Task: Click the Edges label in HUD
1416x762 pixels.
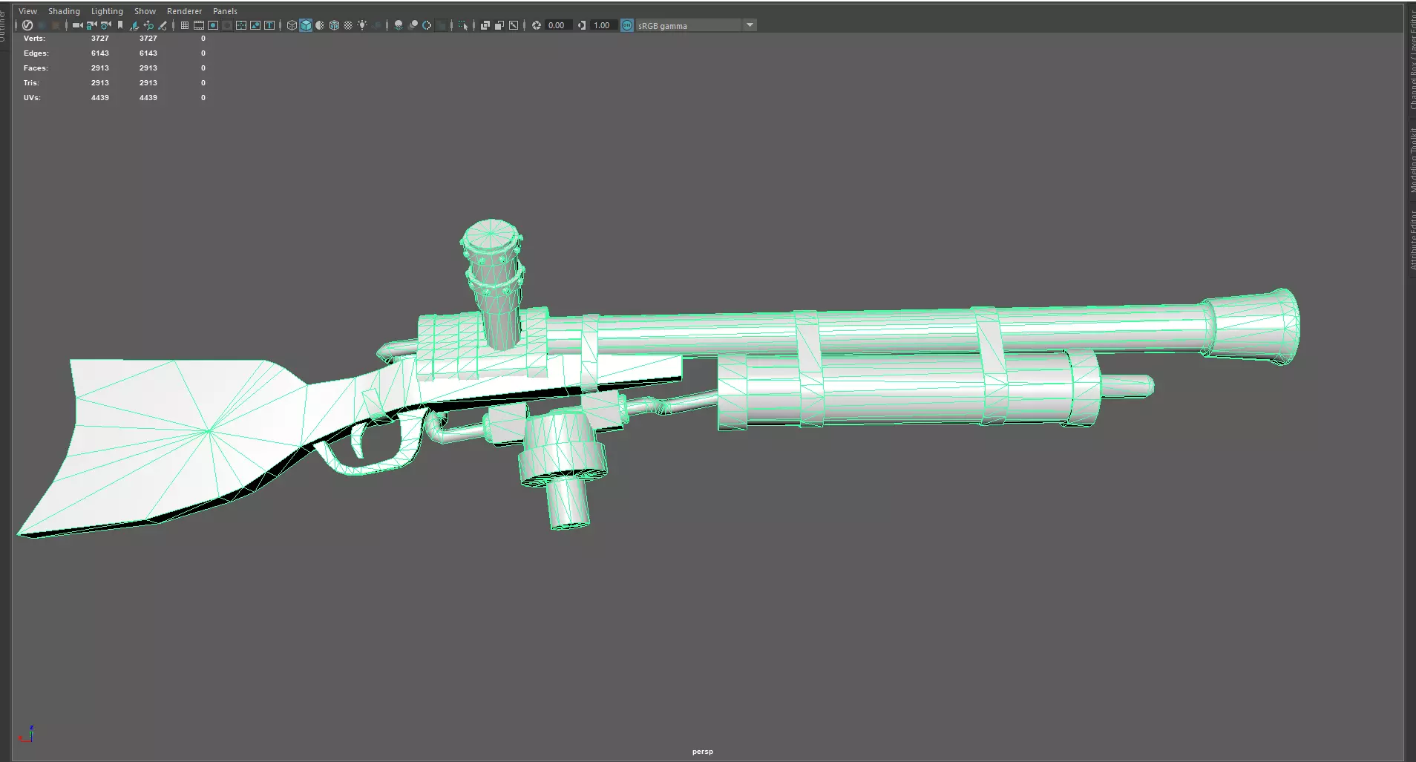Action: 36,53
